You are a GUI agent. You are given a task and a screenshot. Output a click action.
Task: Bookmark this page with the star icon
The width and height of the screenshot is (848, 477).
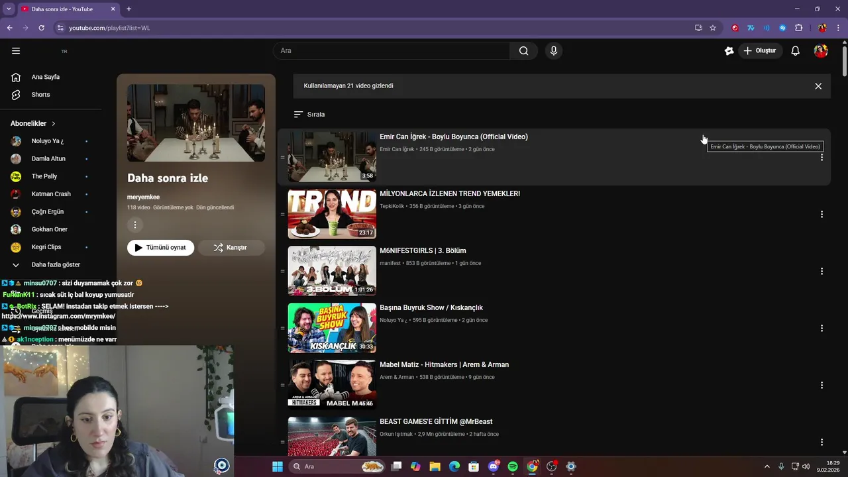(x=713, y=28)
